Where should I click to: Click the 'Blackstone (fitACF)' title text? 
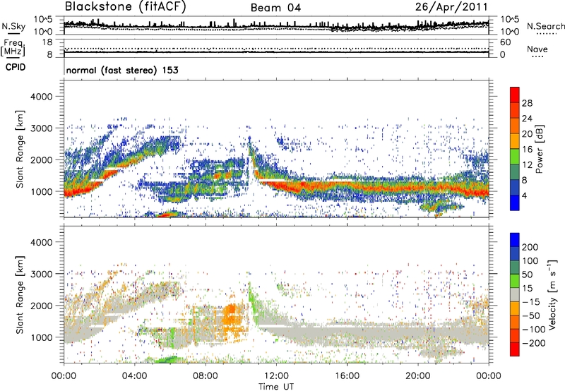click(x=125, y=6)
